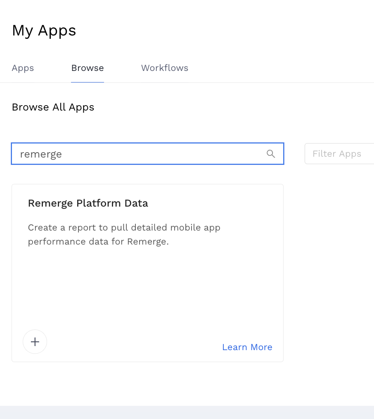The image size is (374, 419).
Task: Click the magnifying glass search icon
Action: (271, 154)
